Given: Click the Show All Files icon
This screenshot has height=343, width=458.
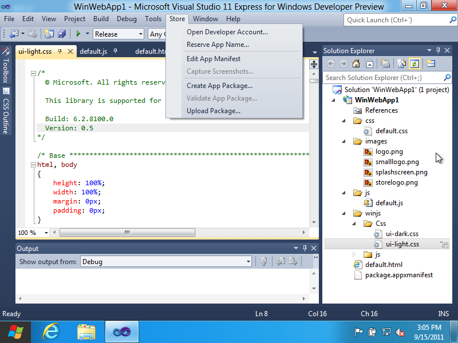Looking at the screenshot, I should point(401,64).
